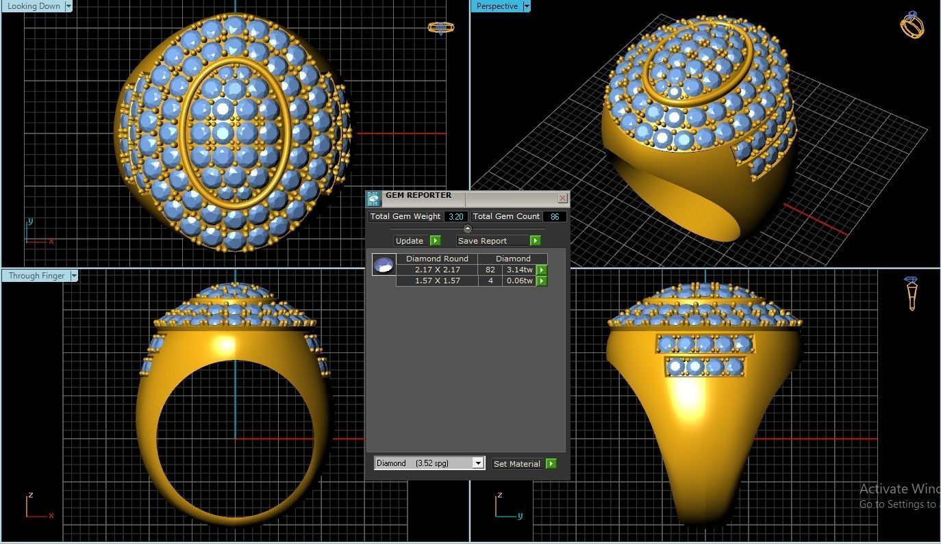Click the green arrow for the 3.14tw row

pos(542,270)
